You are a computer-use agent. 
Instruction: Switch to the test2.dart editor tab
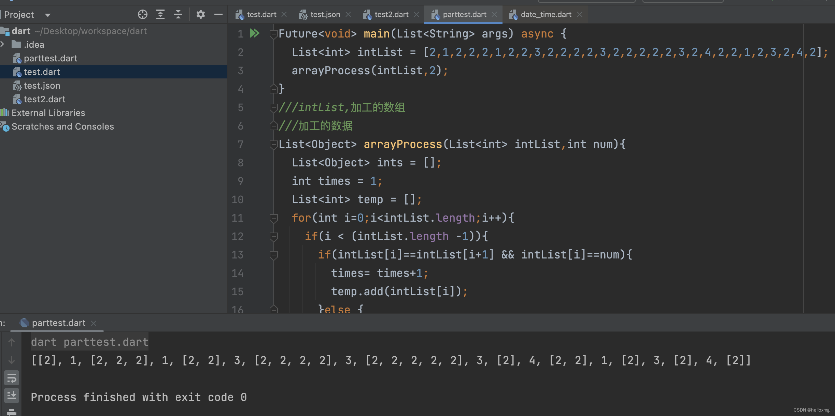(x=391, y=14)
